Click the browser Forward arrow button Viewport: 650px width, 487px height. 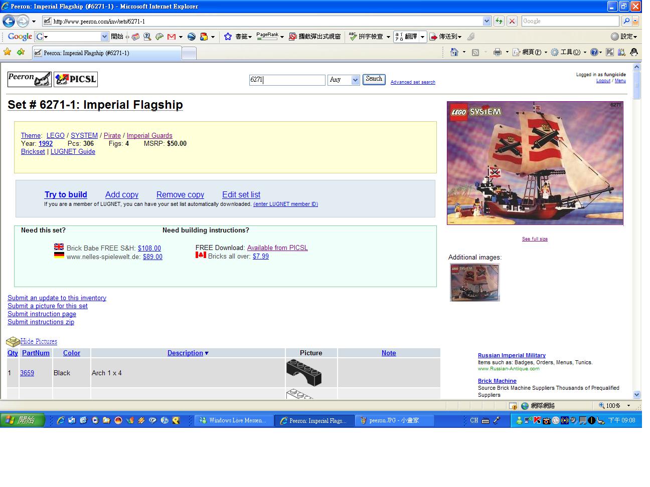pos(23,21)
